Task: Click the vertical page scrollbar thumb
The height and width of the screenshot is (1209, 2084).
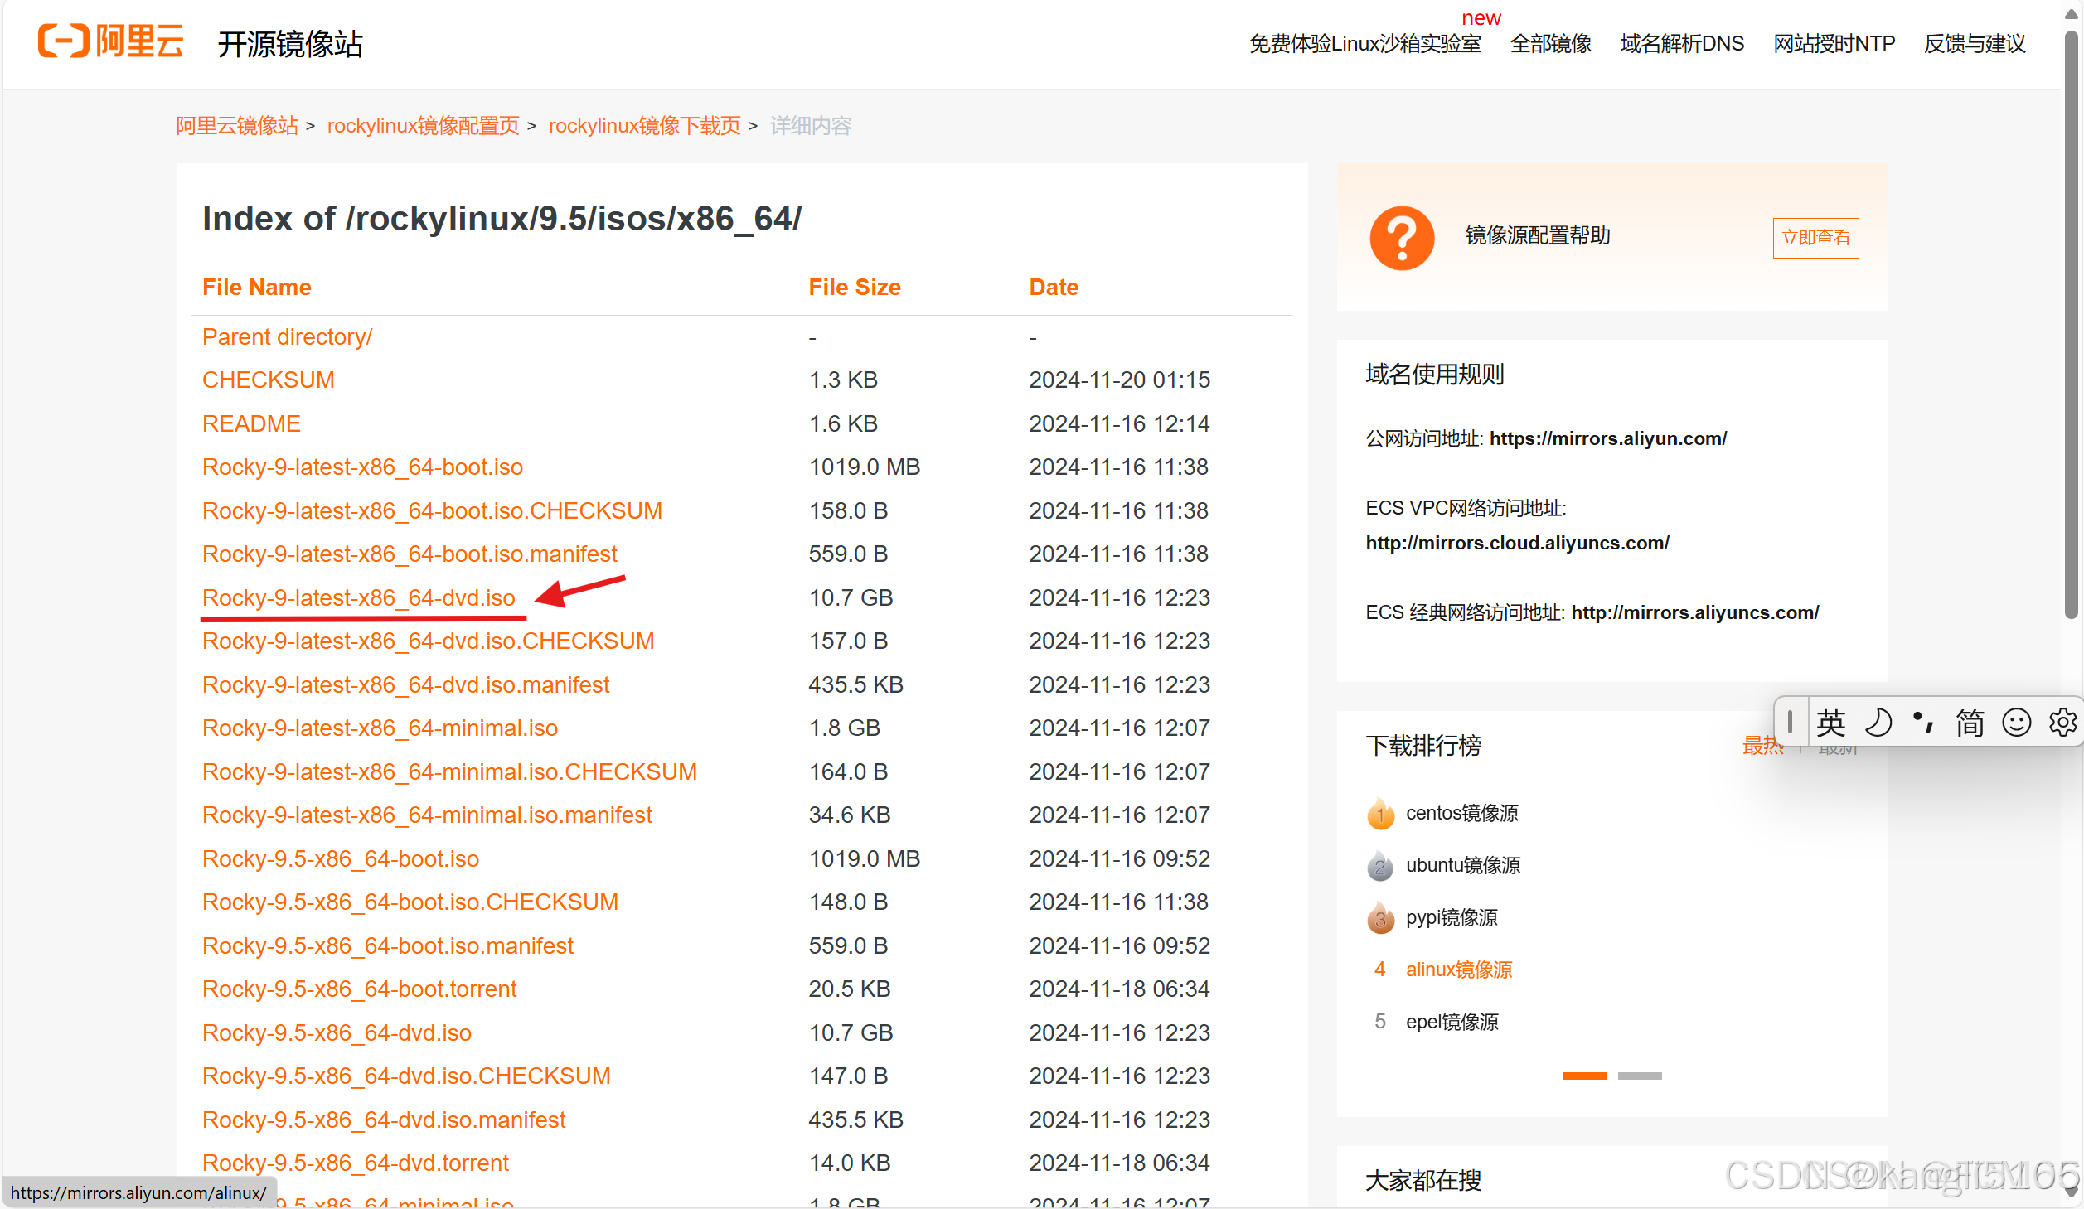Action: [2071, 323]
